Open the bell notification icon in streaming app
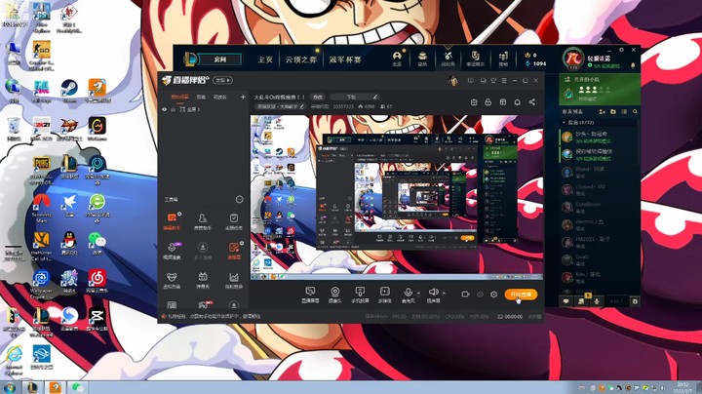This screenshot has height=394, width=702. pyautogui.click(x=517, y=102)
